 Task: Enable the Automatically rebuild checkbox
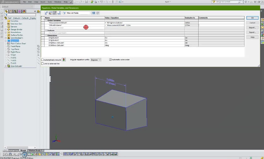click(42, 60)
